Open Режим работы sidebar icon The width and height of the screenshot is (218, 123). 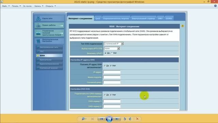coord(38,25)
